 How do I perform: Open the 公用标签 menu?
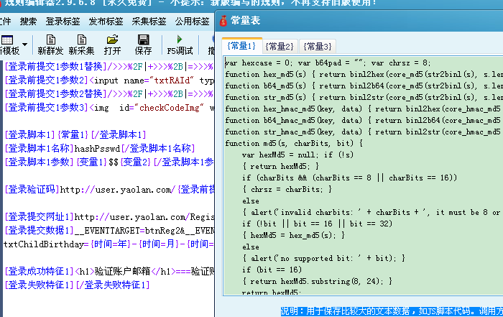pyautogui.click(x=191, y=22)
